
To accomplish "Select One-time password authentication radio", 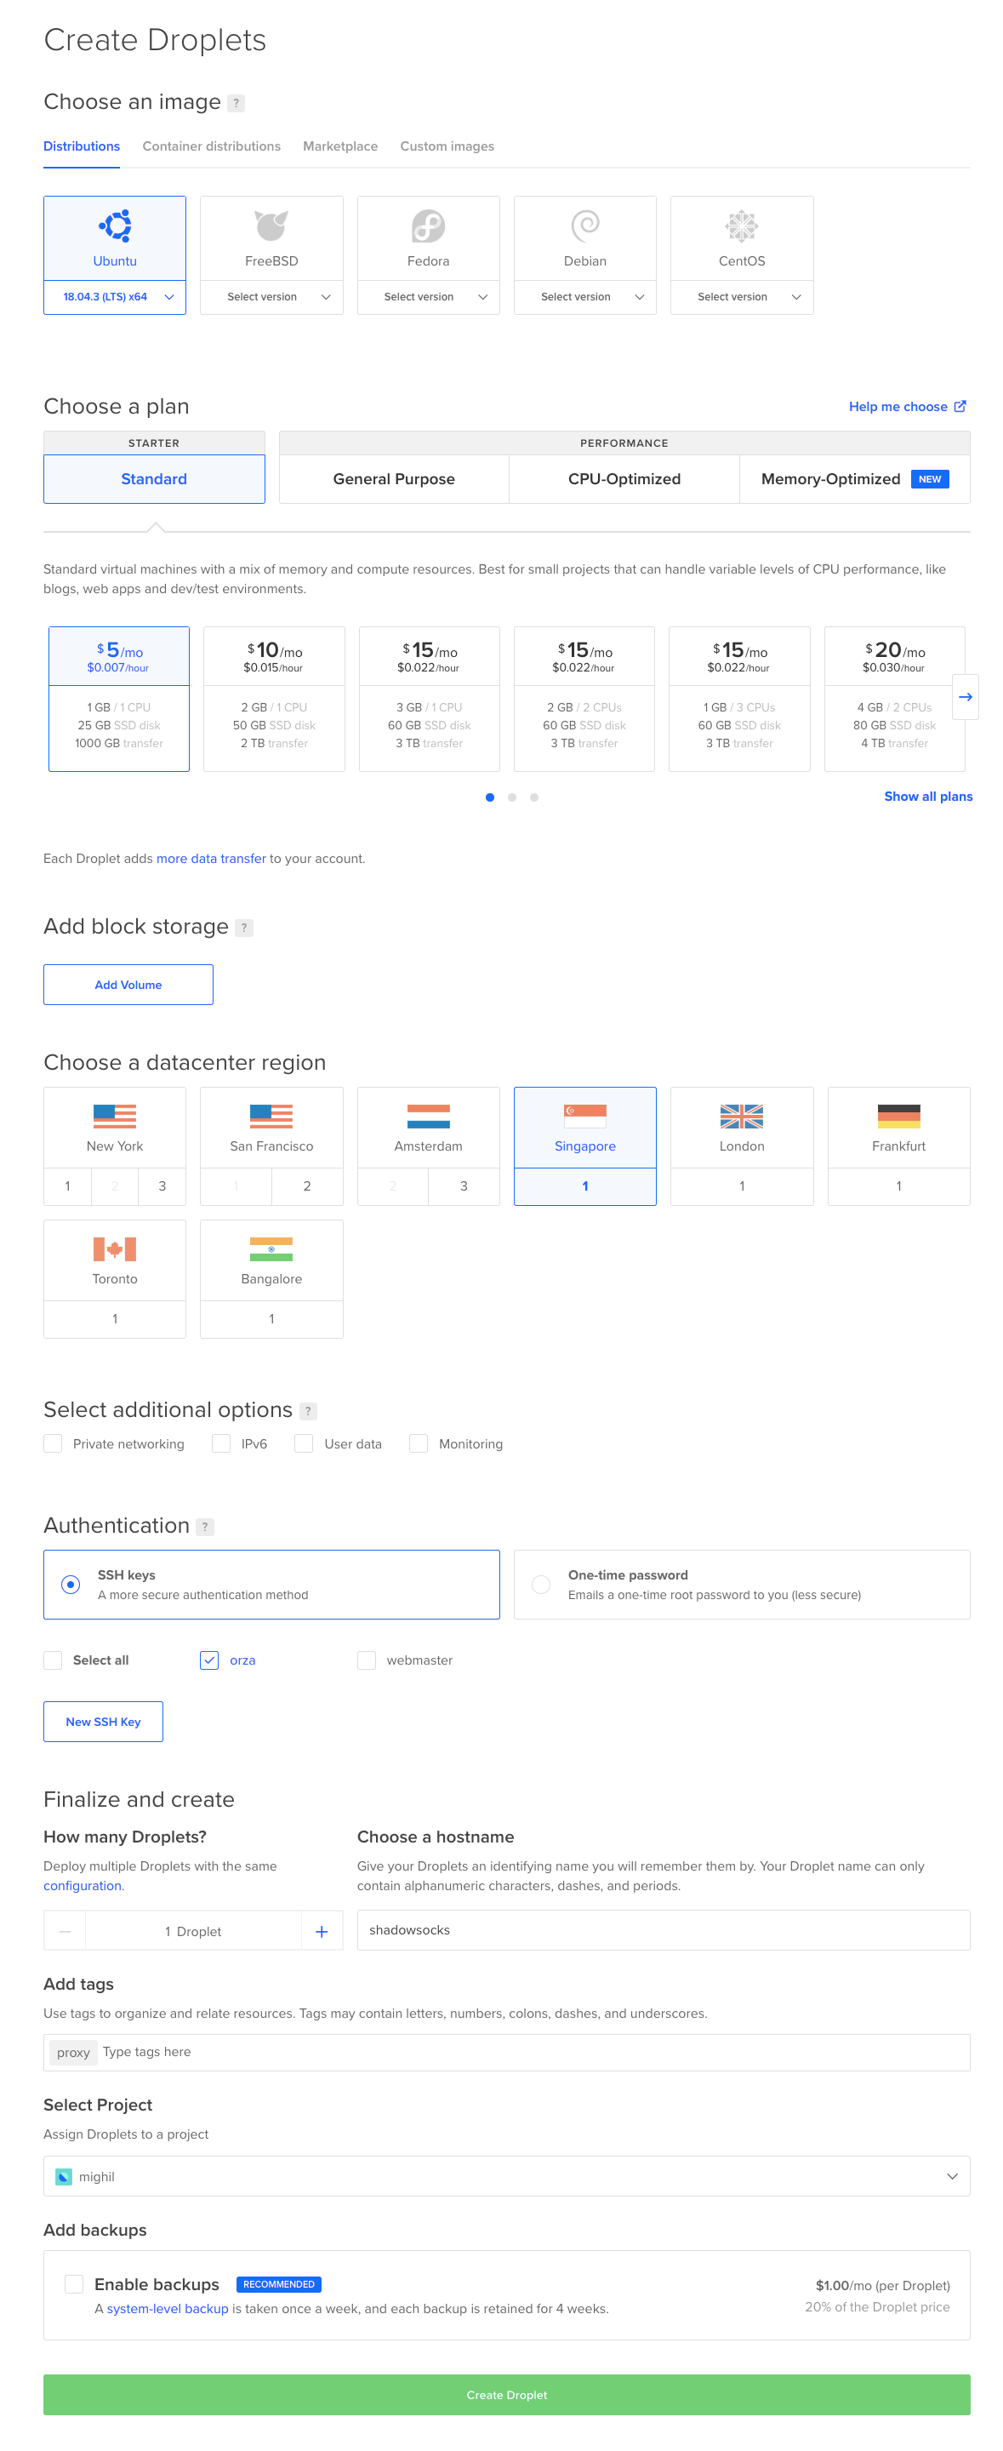I will 541,1584.
